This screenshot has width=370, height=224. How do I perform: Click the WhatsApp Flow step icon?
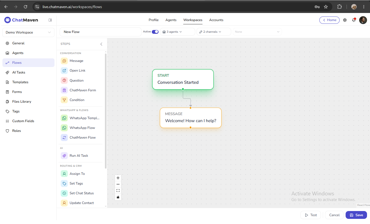(64, 128)
